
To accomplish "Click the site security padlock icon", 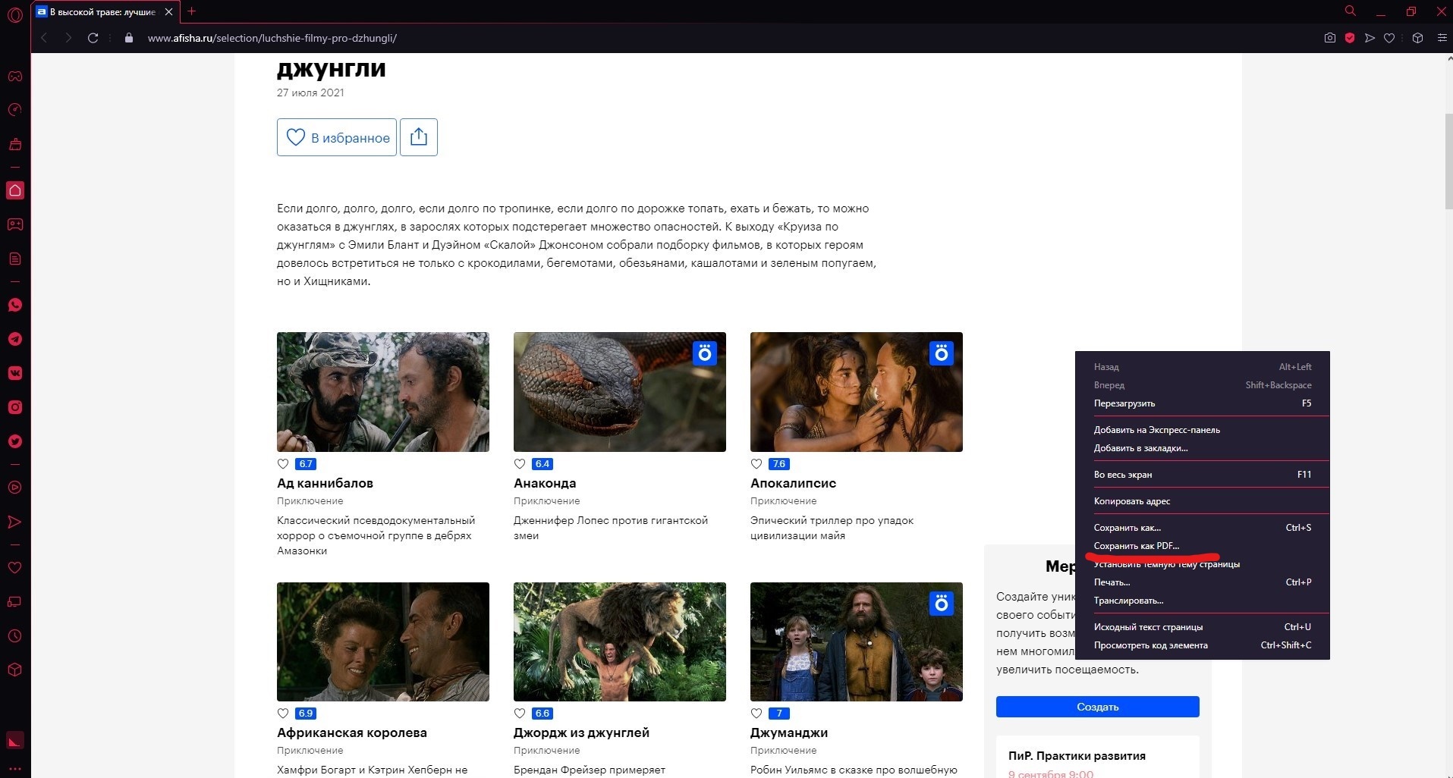I will tap(129, 38).
